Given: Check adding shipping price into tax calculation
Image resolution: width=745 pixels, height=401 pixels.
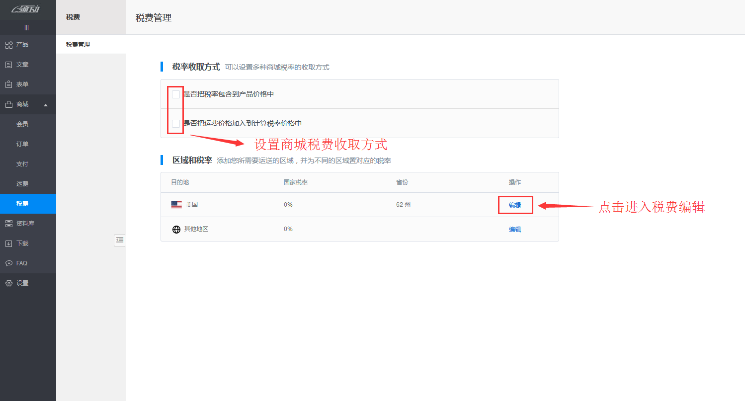Looking at the screenshot, I should click(x=175, y=123).
